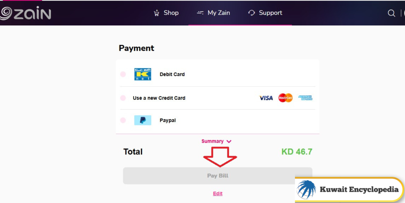Click the VISA card icon

pyautogui.click(x=266, y=98)
